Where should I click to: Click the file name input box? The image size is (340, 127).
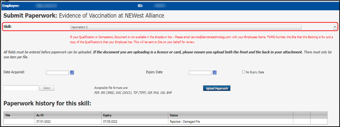[x=21, y=88]
